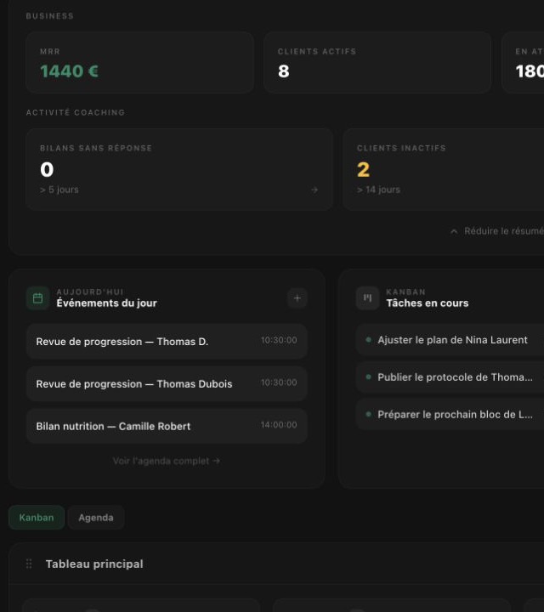Screen dimensions: 544x612
Task: Open event Bilan nutrition — Camille Robert
Action: point(167,426)
